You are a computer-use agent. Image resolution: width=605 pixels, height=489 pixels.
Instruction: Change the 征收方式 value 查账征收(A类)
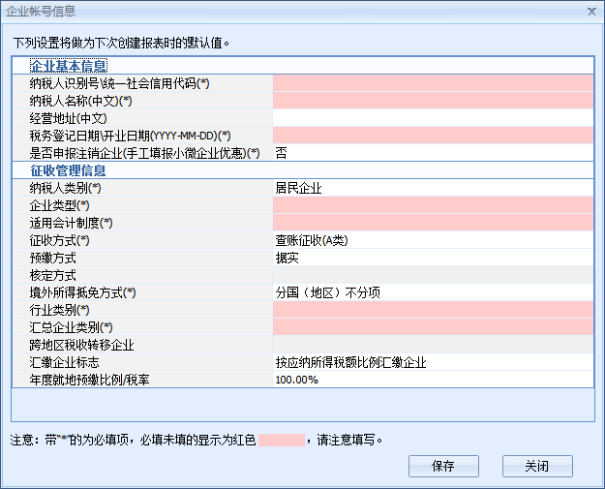(432, 240)
